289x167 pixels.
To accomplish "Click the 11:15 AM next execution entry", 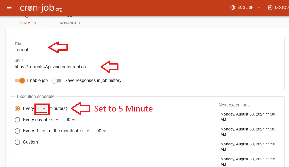I will [x=248, y=162].
